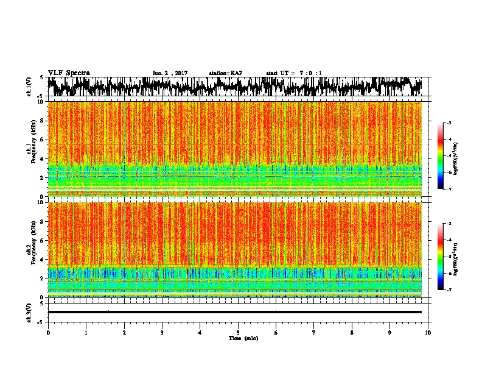Click the time axis tick label "9"
The width and height of the screenshot is (482, 373).
click(x=389, y=333)
